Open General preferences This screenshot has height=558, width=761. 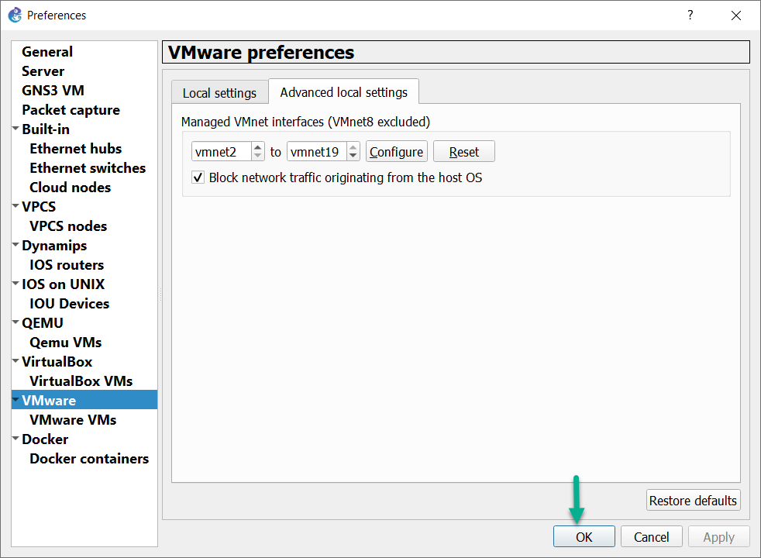pos(47,51)
